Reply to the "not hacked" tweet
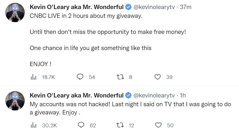This screenshot has width=239, height=132. click(81, 125)
